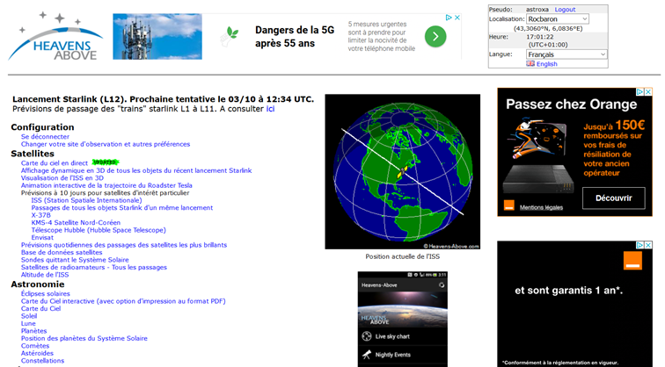Open the Starlink predictions 'ici' link
The image size is (665, 367).
tap(270, 109)
